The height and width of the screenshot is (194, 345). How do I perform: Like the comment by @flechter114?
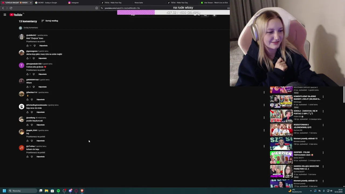pos(27,99)
